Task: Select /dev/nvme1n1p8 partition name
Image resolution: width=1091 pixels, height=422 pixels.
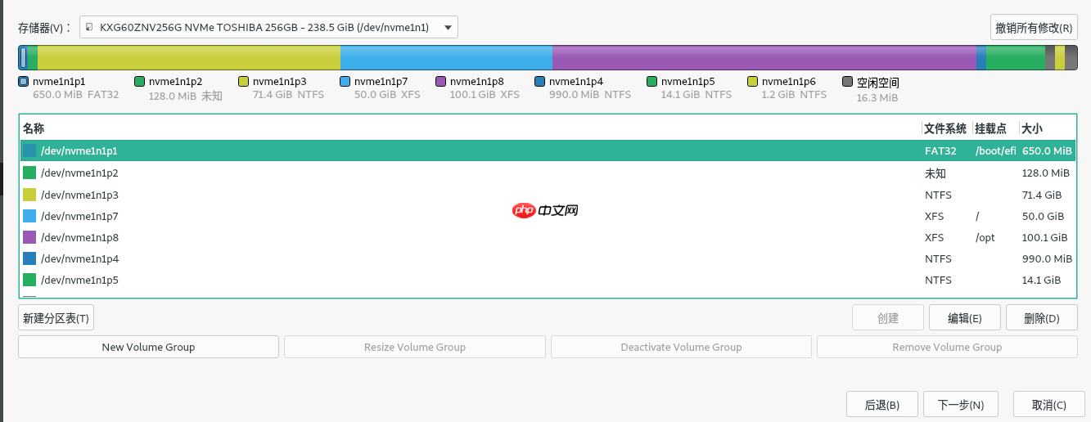Action: (x=79, y=237)
